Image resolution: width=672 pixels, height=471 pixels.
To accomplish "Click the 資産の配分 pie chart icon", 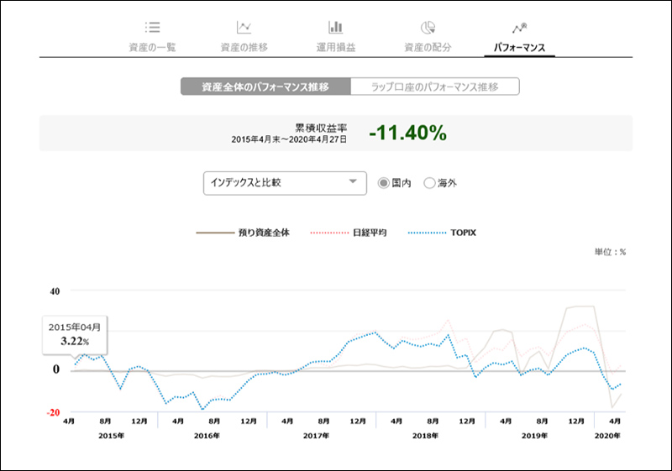I will (428, 28).
